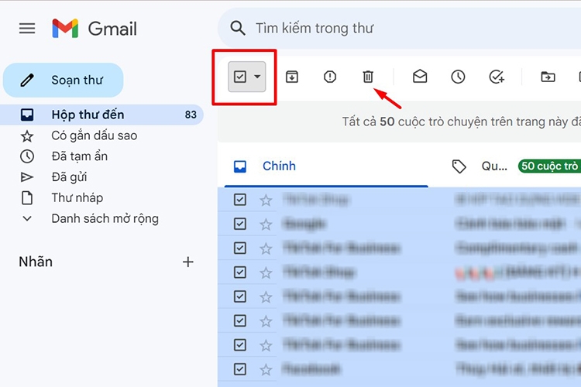This screenshot has height=387, width=581.
Task: Create a new label with plus icon
Action: 188,262
